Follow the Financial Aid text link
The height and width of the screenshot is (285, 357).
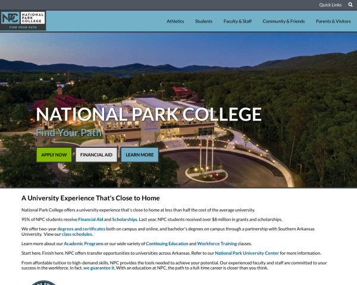coord(90,219)
